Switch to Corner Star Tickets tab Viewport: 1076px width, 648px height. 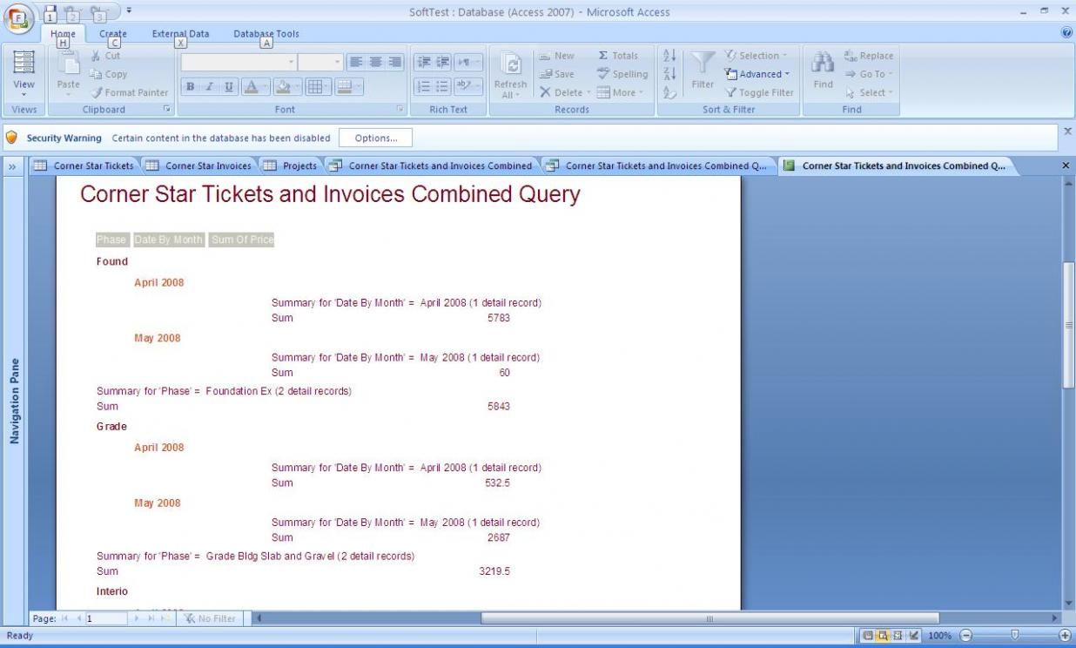[84, 165]
